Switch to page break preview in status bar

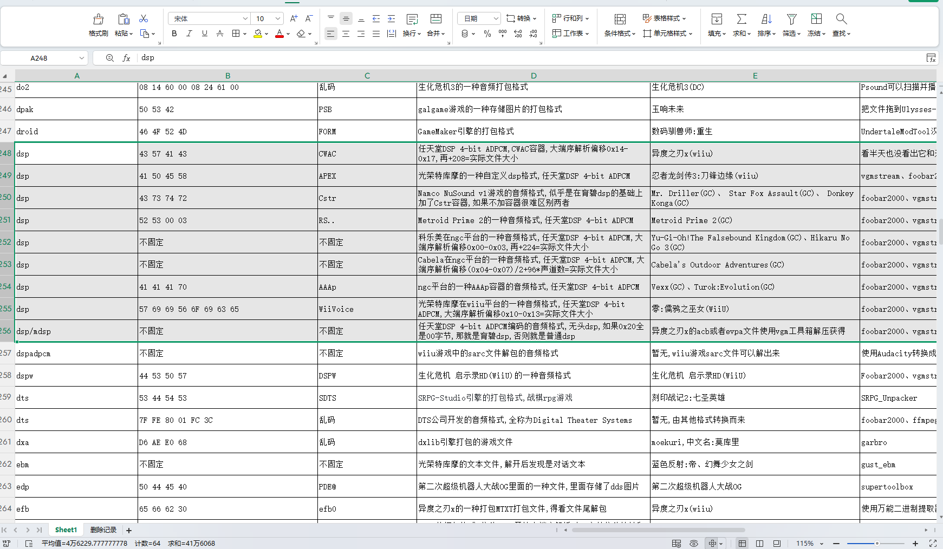click(777, 544)
